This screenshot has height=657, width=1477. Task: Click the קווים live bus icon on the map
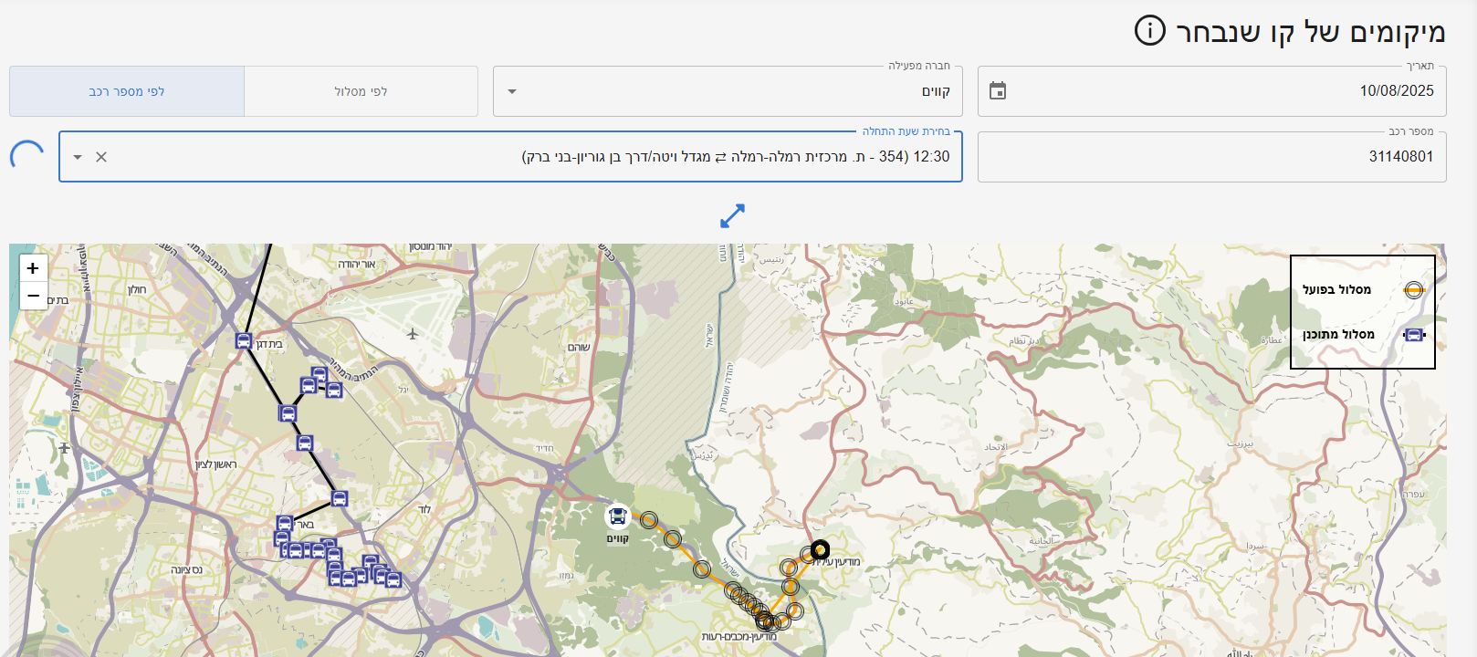click(618, 516)
